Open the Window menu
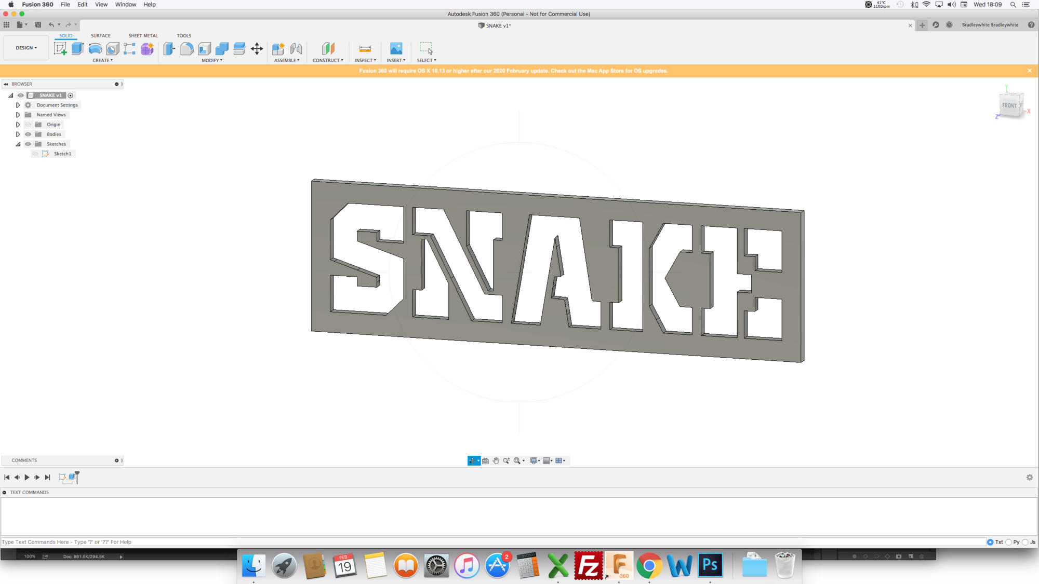 click(126, 5)
